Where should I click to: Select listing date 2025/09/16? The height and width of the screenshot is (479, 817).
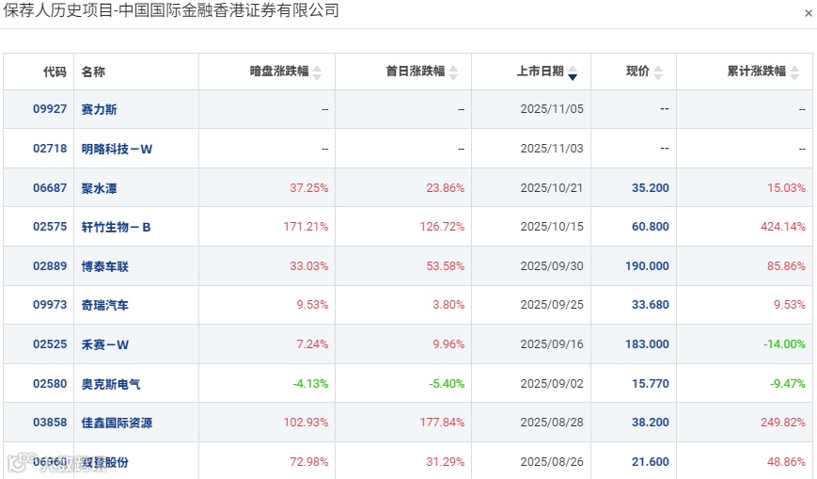[552, 344]
